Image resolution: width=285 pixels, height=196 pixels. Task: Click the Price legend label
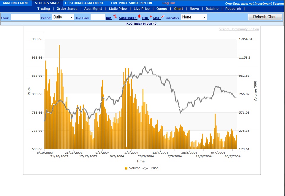point(154,168)
